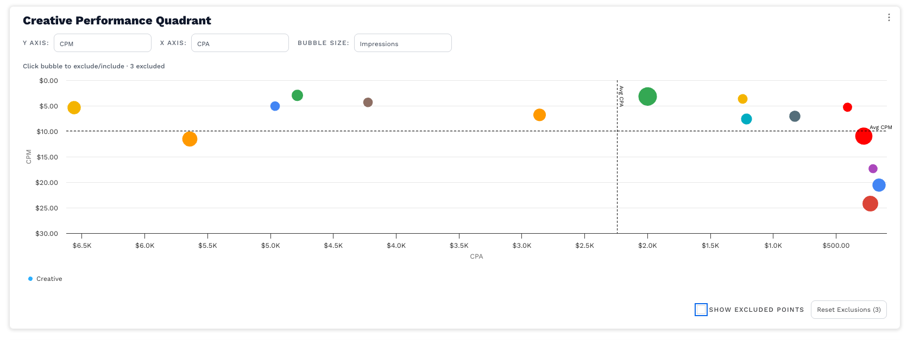907x340 pixels.
Task: Click the orange bubble below the Avg CPM line
Action: (190, 139)
